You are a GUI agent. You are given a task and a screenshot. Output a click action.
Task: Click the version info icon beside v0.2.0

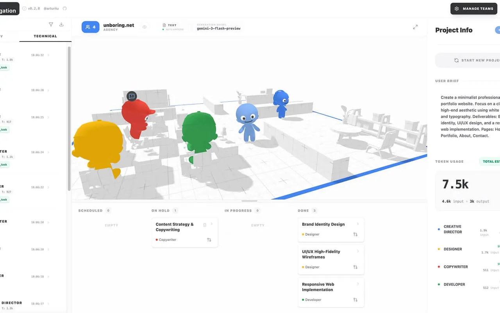click(25, 8)
